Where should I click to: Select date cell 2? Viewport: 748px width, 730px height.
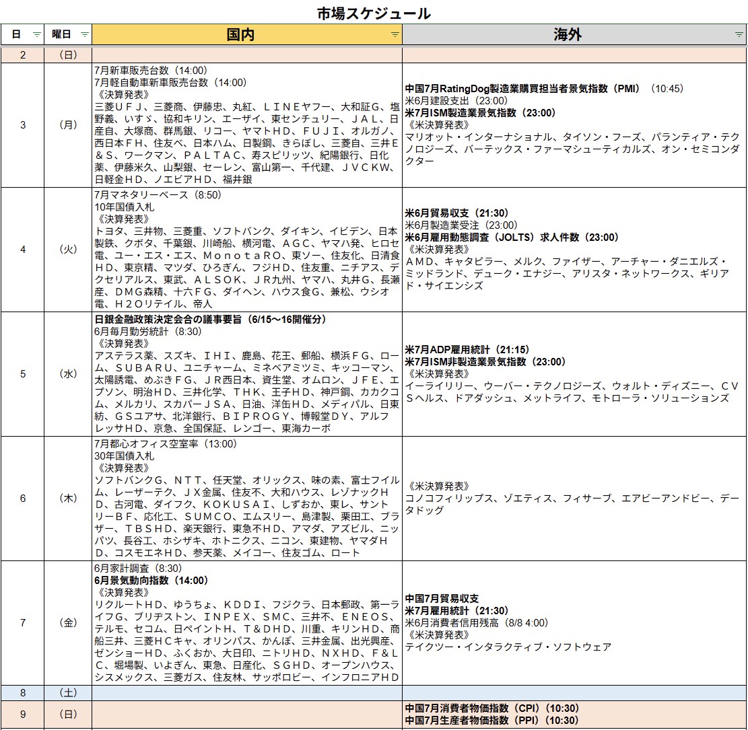22,54
